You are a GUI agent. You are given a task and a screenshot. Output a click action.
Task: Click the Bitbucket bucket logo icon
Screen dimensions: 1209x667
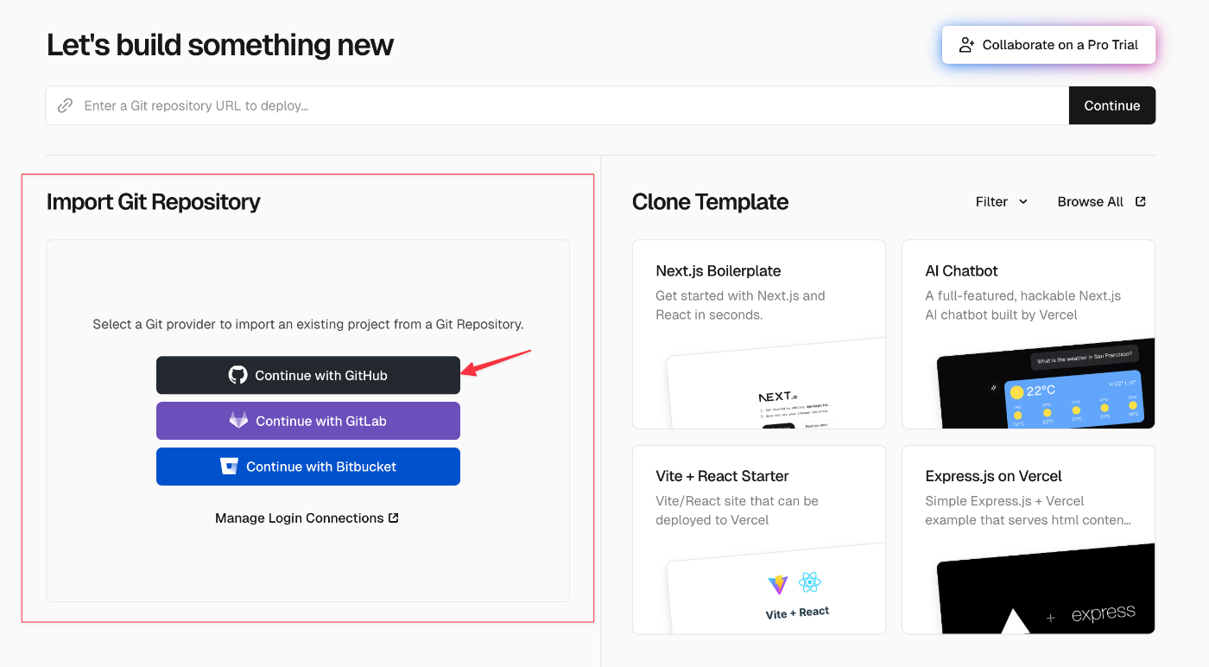[x=229, y=467]
